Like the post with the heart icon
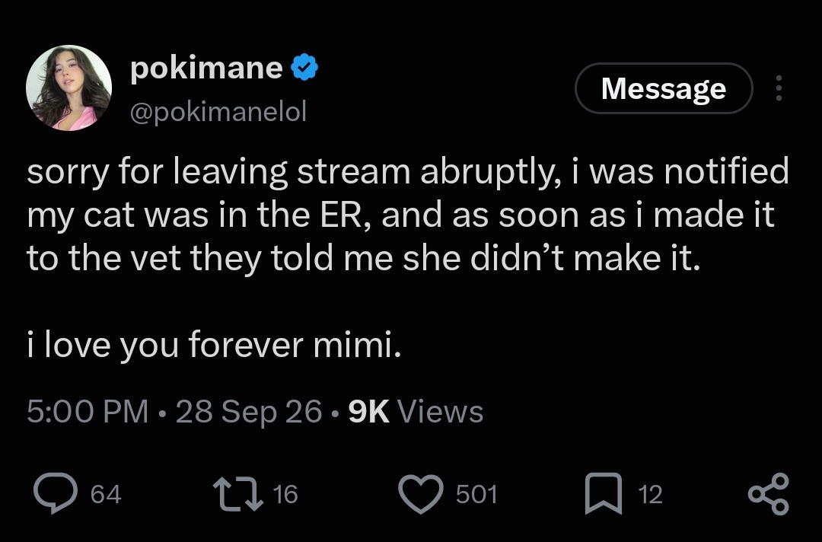 [420, 493]
